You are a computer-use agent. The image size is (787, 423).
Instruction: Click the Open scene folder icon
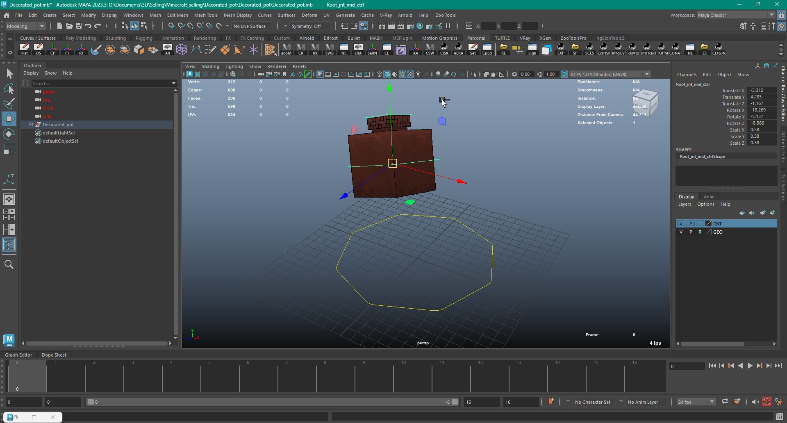(x=69, y=26)
